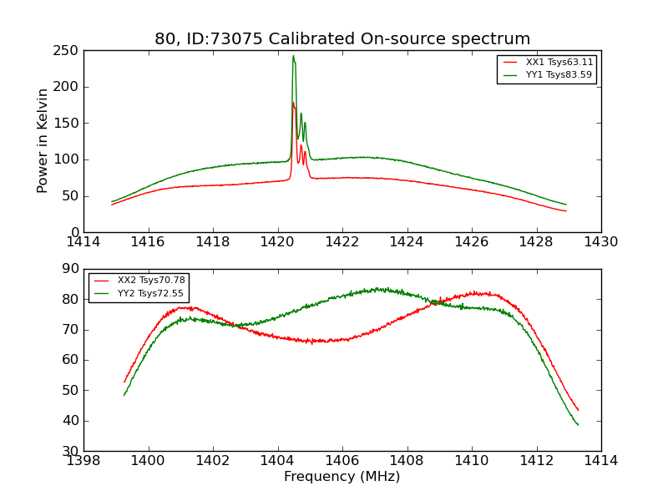Click the green YY2 curve maximum near 1407
This screenshot has width=668, height=501.
click(377, 289)
